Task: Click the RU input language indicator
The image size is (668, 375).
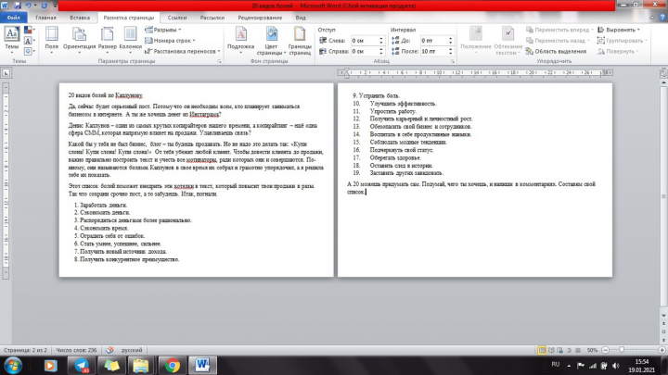Action: [555, 365]
